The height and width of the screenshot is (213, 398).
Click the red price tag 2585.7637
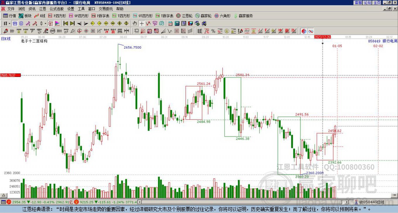[10, 75]
